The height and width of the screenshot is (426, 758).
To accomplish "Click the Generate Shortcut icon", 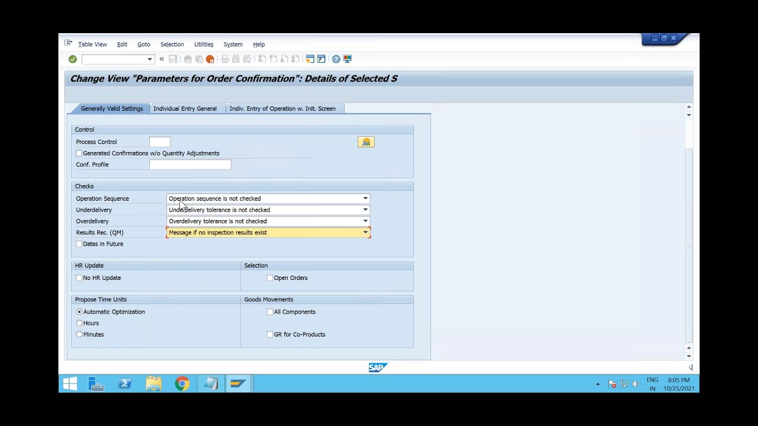I will click(x=321, y=59).
